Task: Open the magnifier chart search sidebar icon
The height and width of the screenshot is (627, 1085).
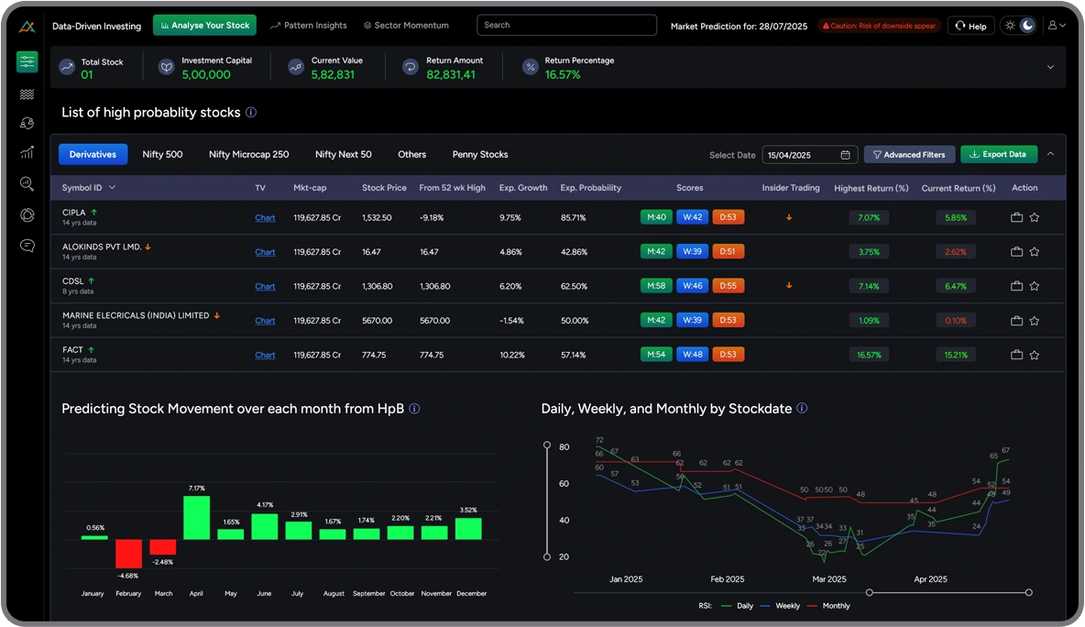Action: tap(27, 184)
